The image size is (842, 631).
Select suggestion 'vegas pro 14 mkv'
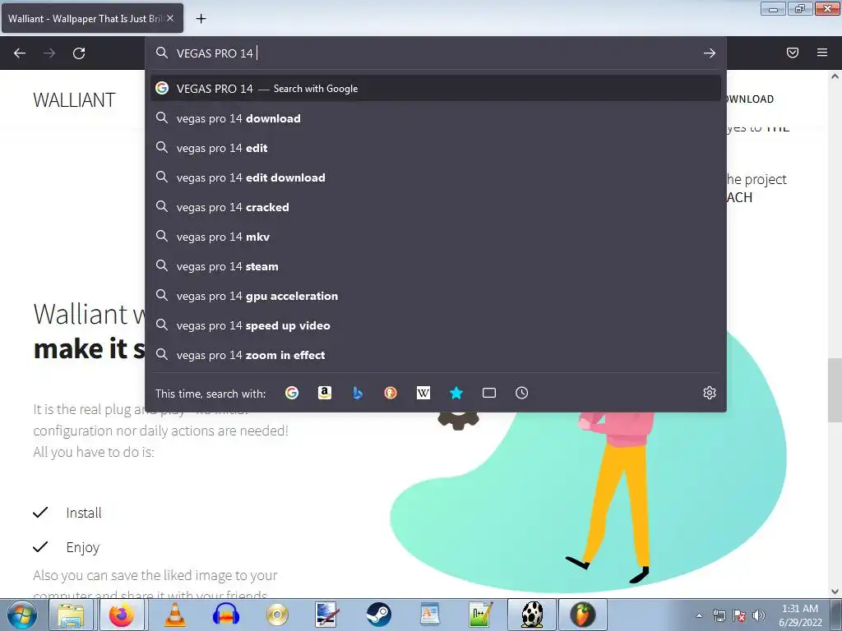click(436, 237)
